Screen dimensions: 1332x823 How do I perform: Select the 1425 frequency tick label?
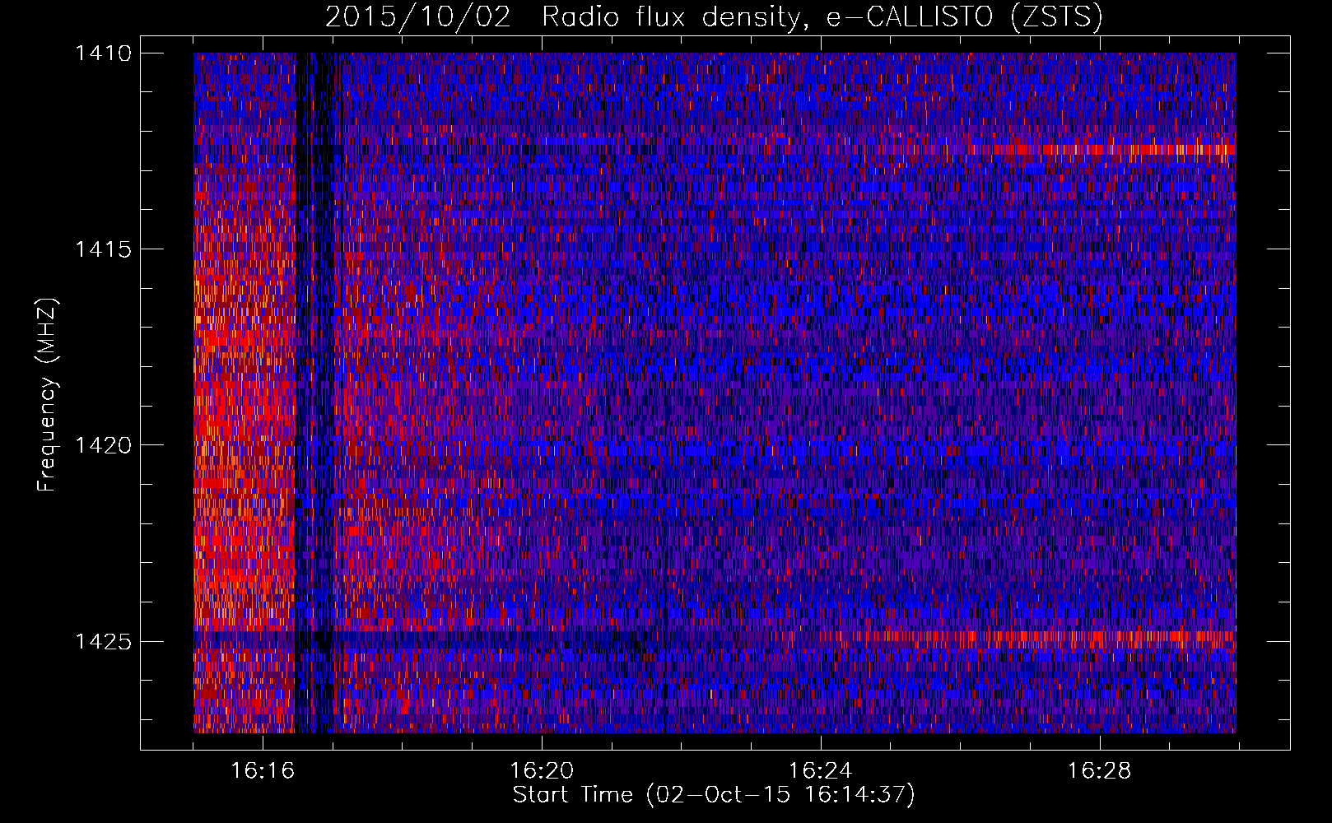[x=104, y=641]
